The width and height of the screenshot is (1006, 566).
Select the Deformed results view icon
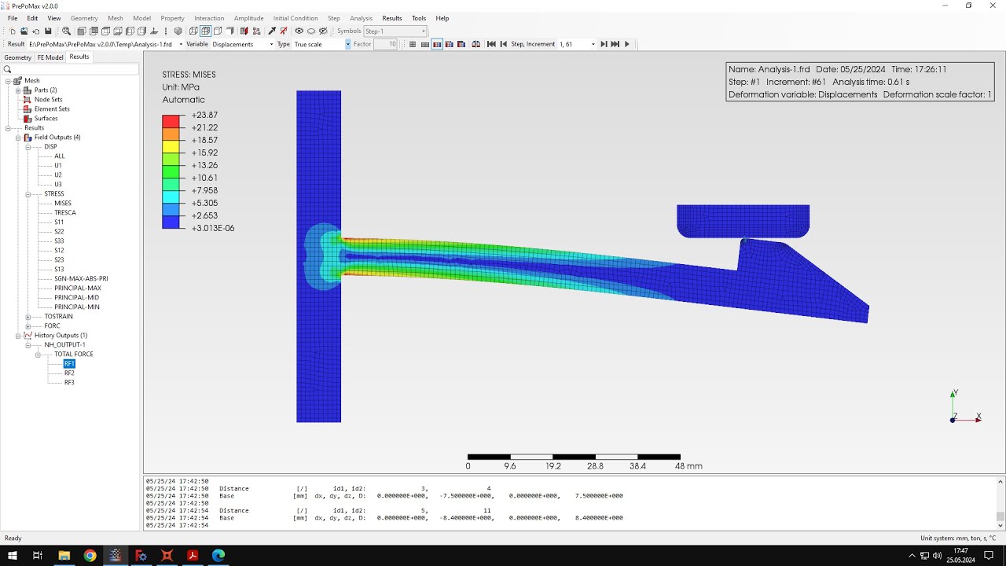pos(425,44)
